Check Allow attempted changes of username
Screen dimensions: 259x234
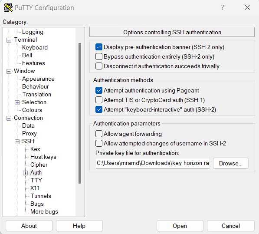[99, 143]
